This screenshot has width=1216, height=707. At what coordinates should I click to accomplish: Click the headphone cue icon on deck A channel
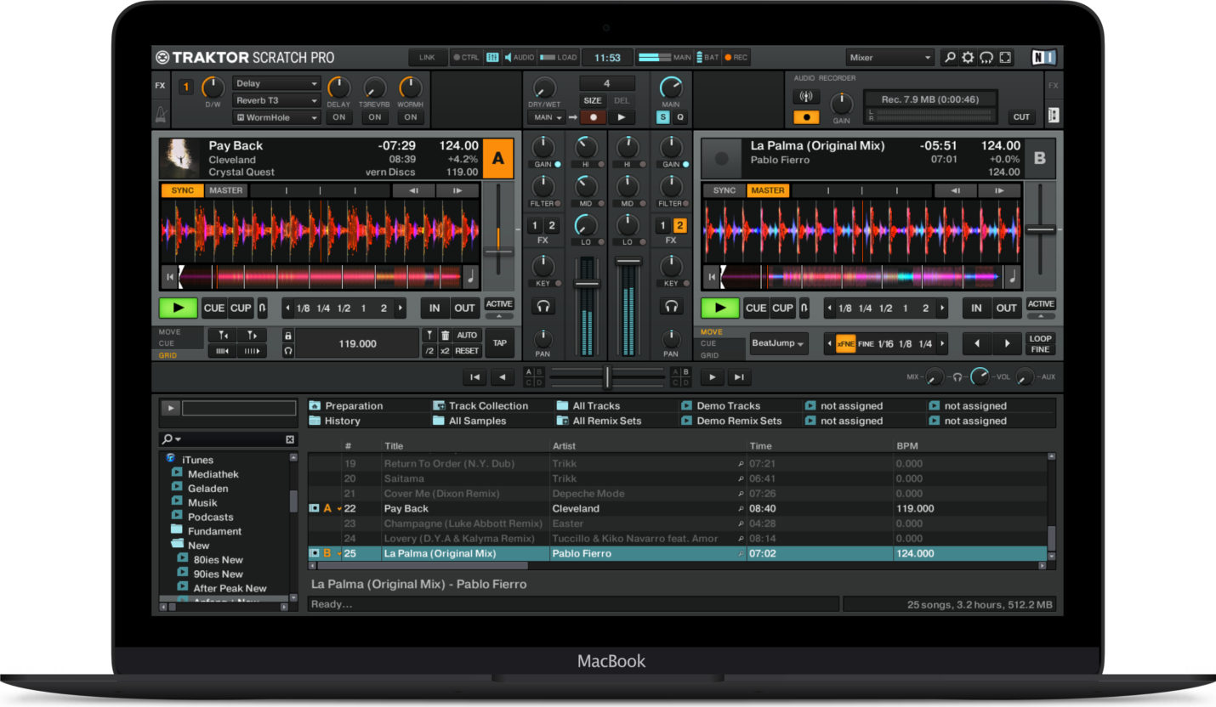click(x=543, y=306)
